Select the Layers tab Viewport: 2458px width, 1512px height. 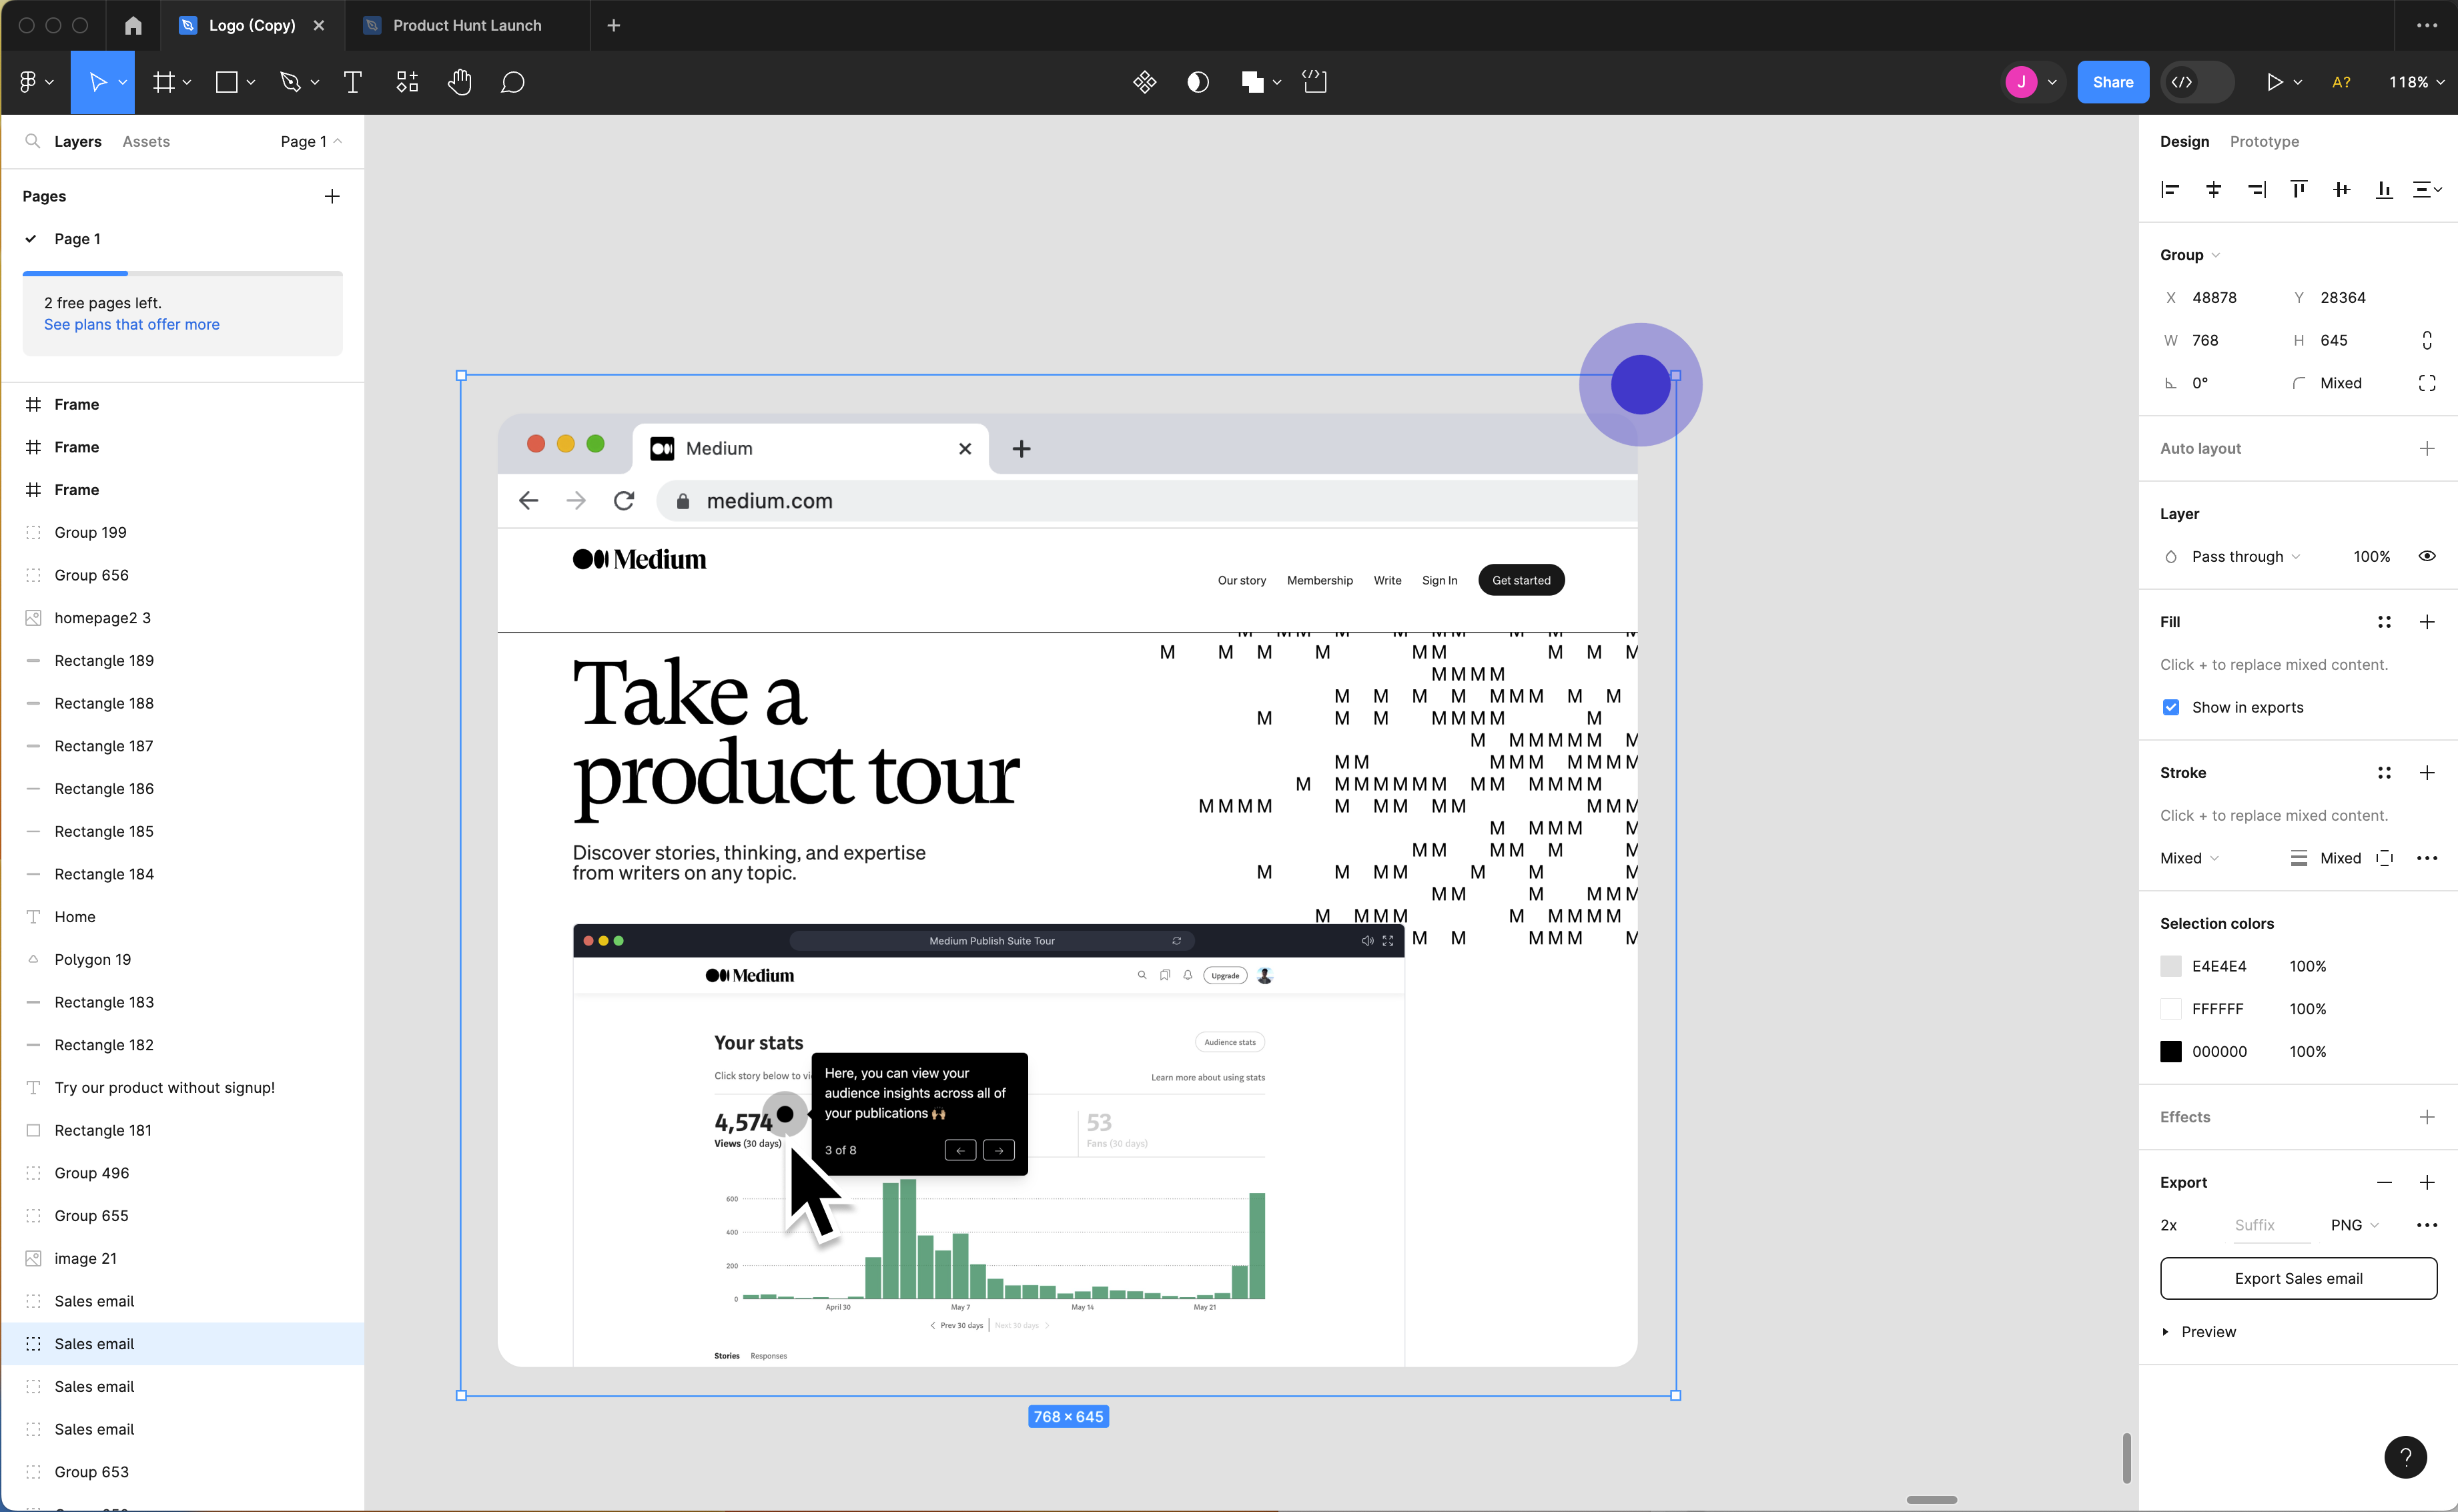[x=78, y=141]
